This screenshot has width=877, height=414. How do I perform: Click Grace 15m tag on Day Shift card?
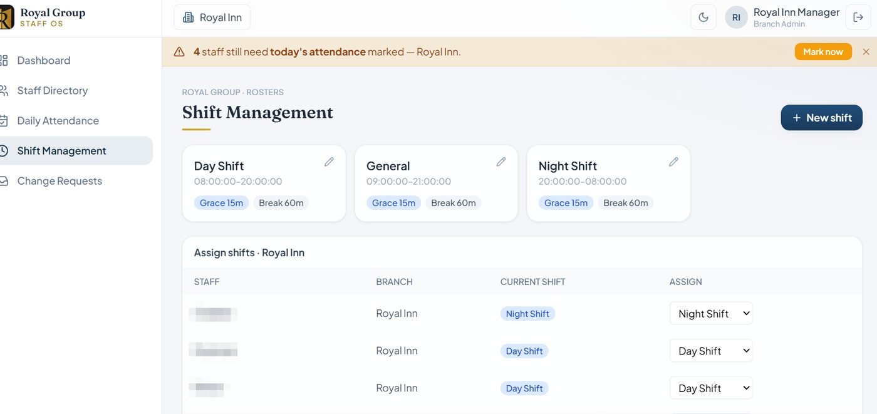(x=221, y=203)
